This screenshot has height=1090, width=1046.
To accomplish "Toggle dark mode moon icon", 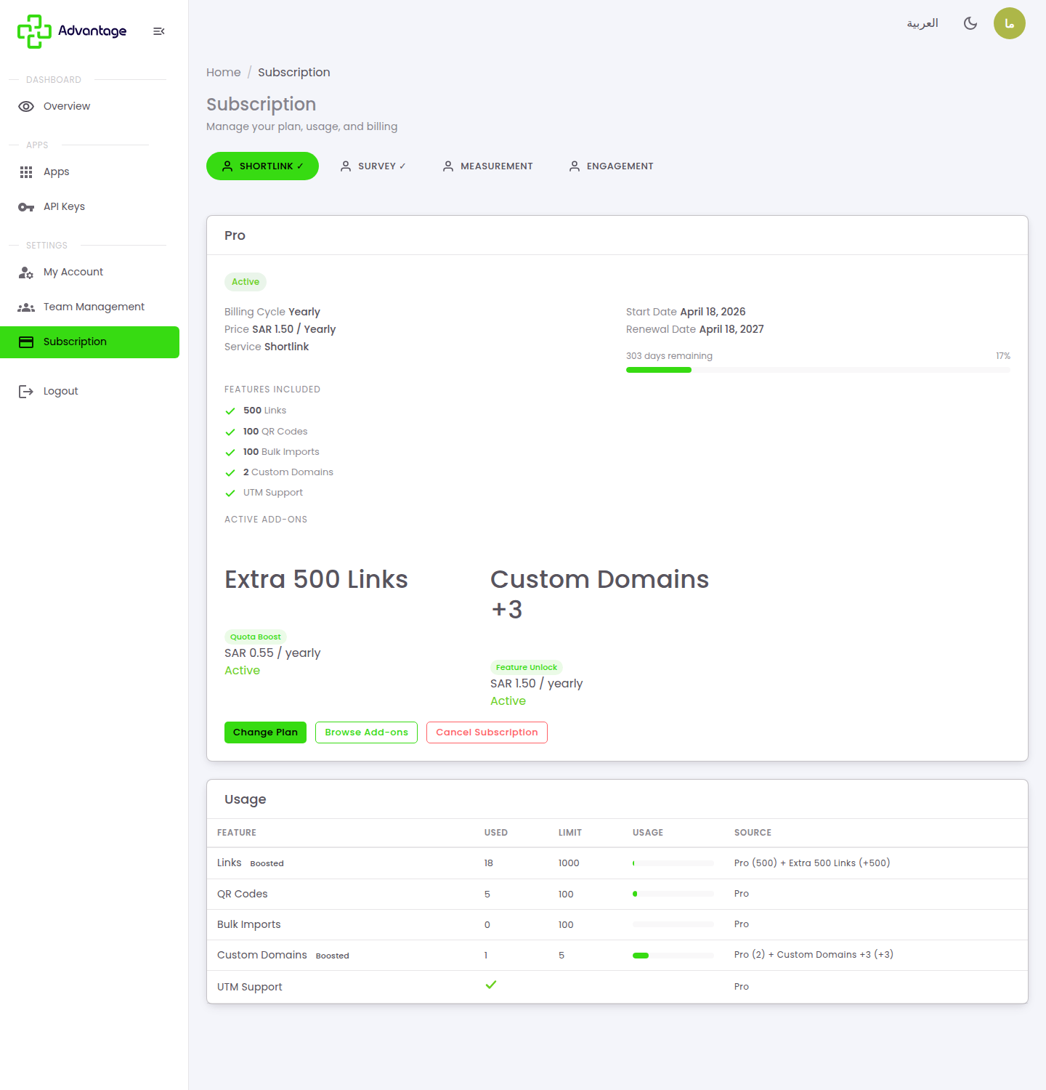I will coord(970,23).
